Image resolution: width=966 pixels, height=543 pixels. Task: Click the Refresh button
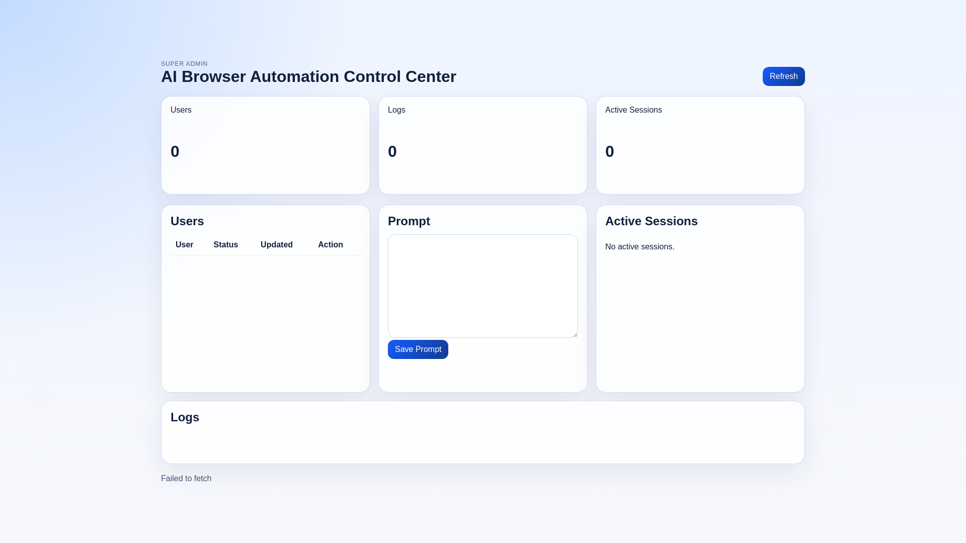pos(783,76)
